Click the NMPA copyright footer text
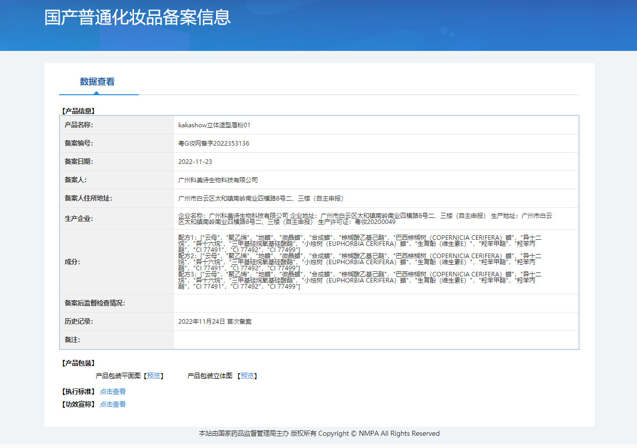Image resolution: width=637 pixels, height=448 pixels. (x=319, y=434)
